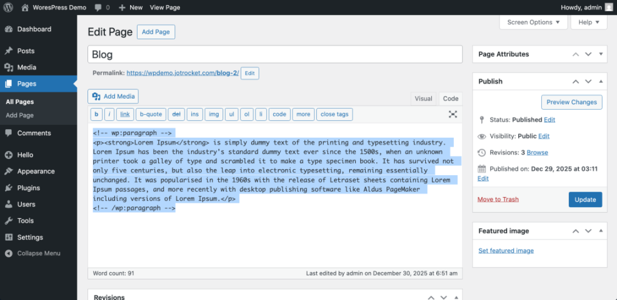
Task: Move the Revisions panel up
Action: (x=431, y=298)
